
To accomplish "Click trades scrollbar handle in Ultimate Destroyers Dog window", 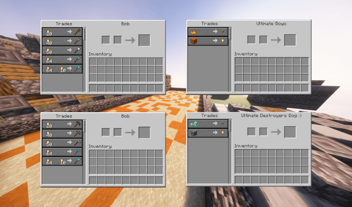I will coord(230,125).
